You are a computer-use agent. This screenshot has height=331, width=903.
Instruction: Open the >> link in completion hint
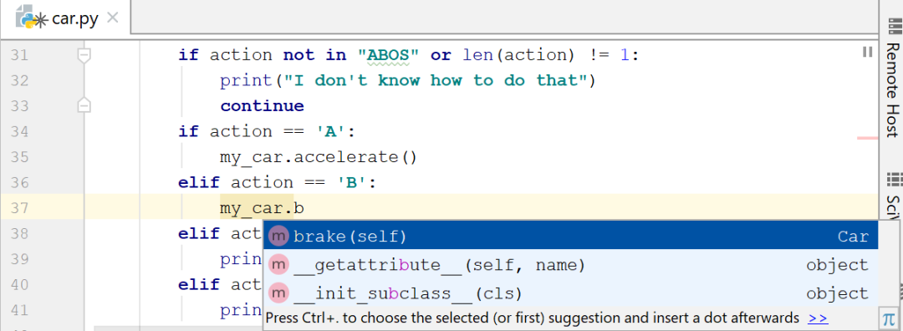point(817,318)
